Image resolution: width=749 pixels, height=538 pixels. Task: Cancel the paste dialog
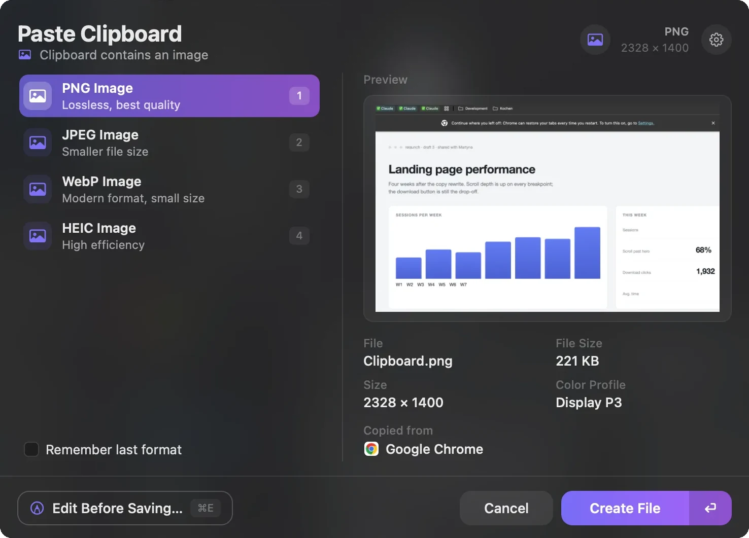506,508
